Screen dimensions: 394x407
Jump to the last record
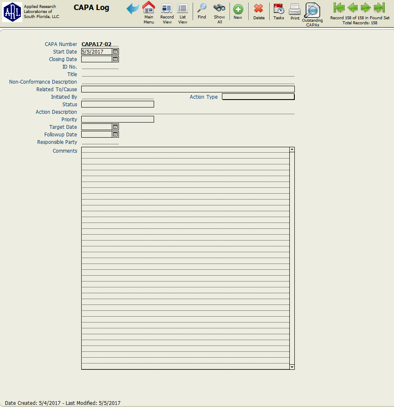tap(379, 8)
